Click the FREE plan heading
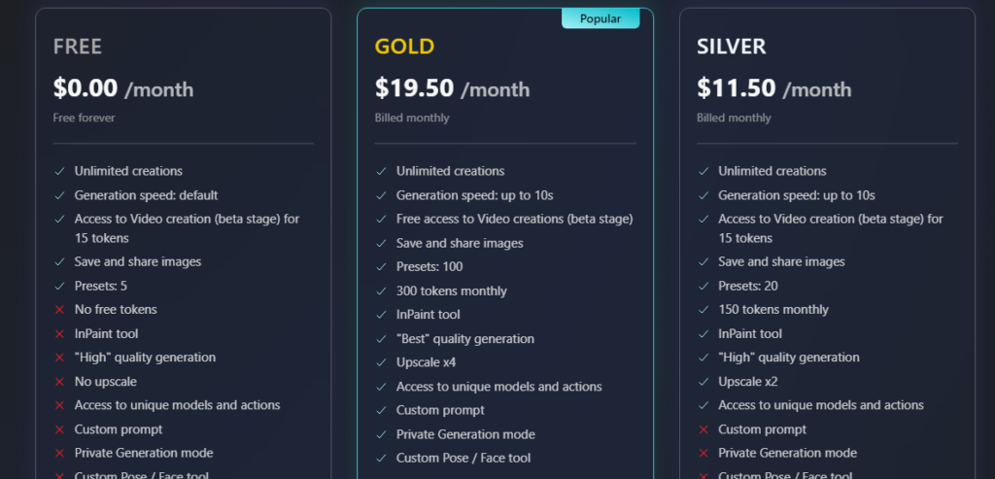The image size is (995, 479). pyautogui.click(x=78, y=47)
